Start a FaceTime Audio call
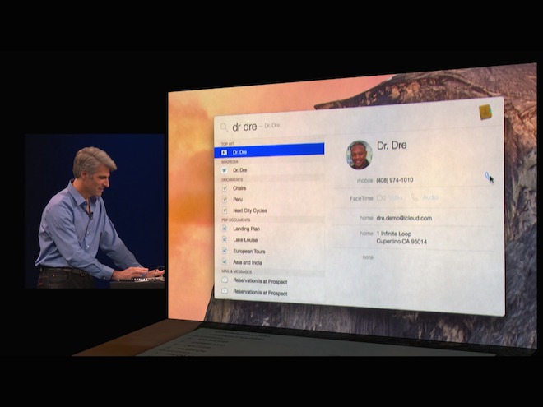The height and width of the screenshot is (407, 543). click(x=425, y=197)
